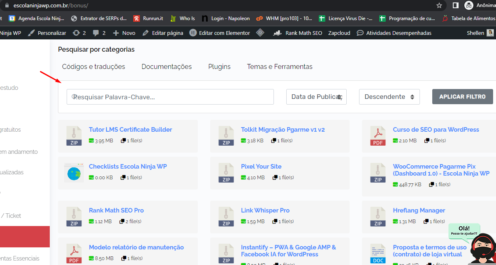The width and height of the screenshot is (496, 265).
Task: Select the Temas e Ferramentas category tab
Action: point(280,66)
